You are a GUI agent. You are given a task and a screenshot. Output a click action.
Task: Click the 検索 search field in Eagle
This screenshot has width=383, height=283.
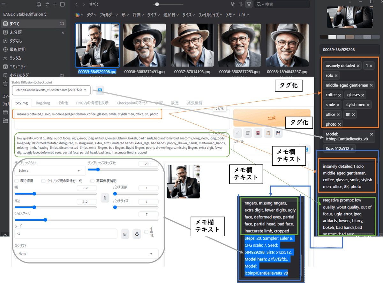pos(282,4)
